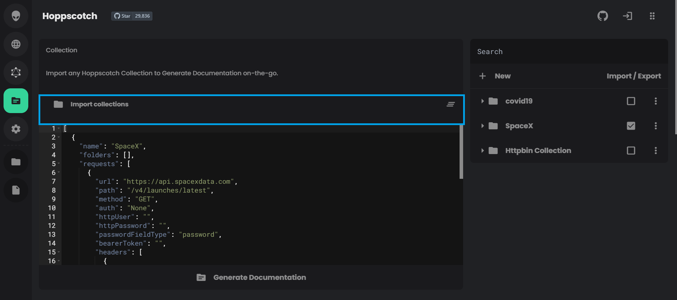Open Import / Export
The height and width of the screenshot is (300, 677).
634,76
